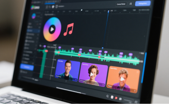Viewport: 169px width, 104px height.
Task: Open the Canva logo in header
Action: click(35, 8)
